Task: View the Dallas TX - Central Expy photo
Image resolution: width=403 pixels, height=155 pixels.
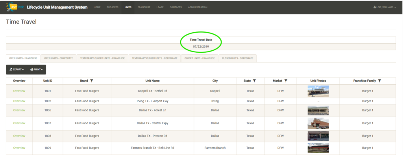Action: (318, 124)
